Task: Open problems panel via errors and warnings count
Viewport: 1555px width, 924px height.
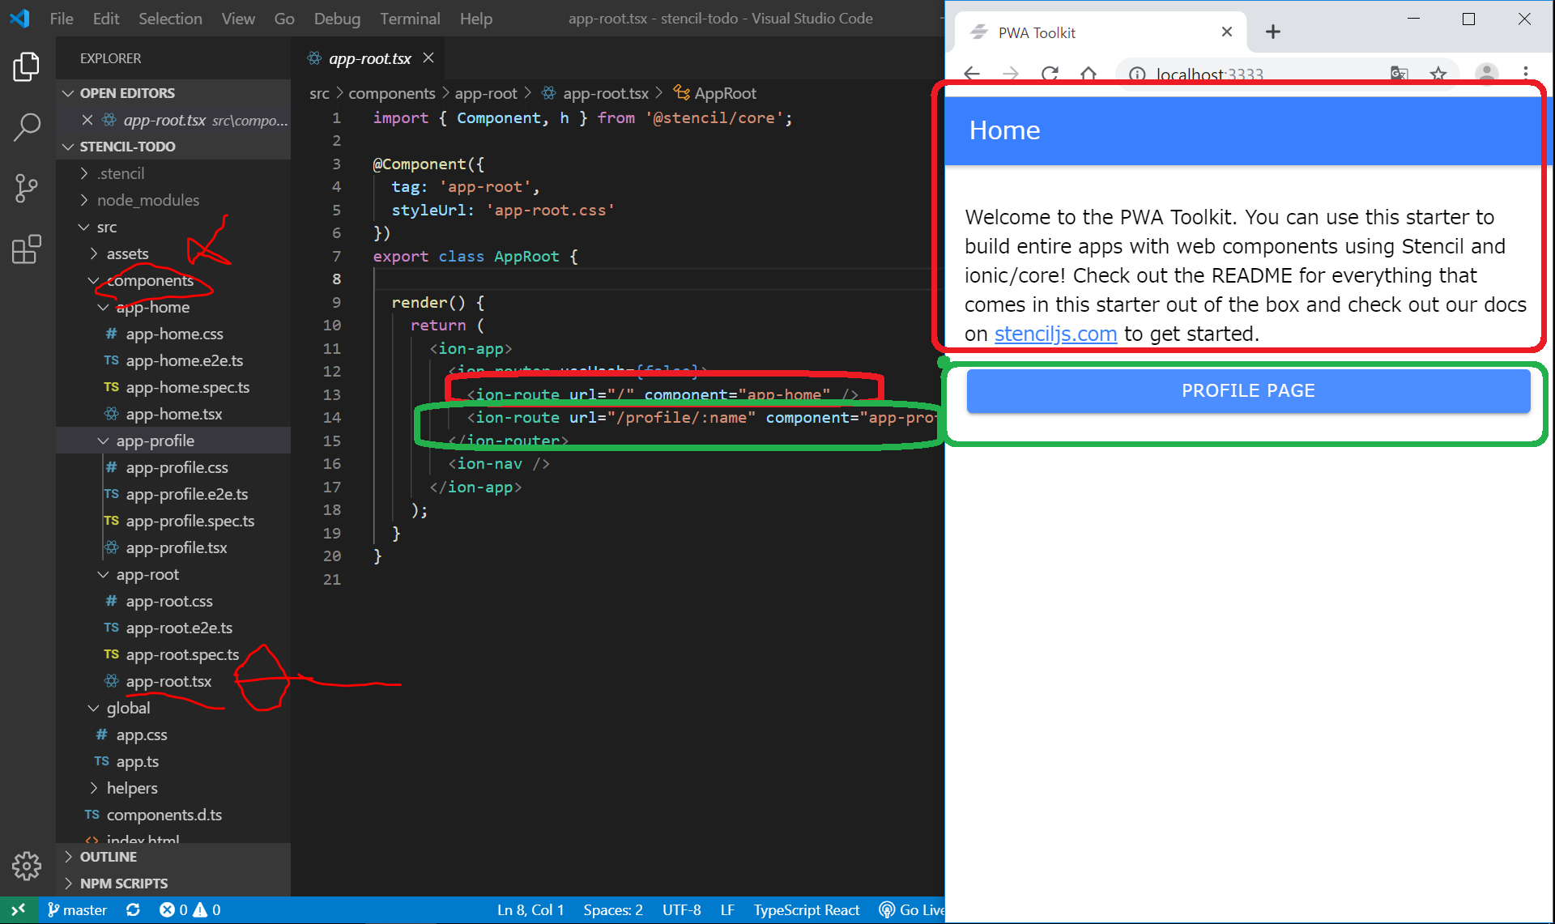Action: (x=190, y=910)
